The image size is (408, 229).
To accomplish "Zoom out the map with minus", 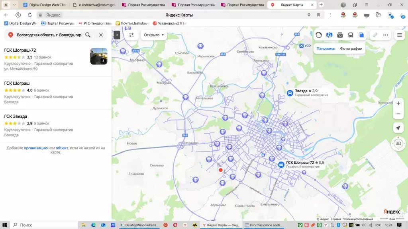I will tap(398, 114).
